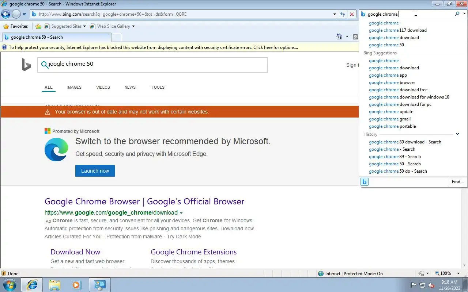Screen dimensions: 468x292
Task: Click the Bing search magnifier icon
Action: tap(45, 65)
